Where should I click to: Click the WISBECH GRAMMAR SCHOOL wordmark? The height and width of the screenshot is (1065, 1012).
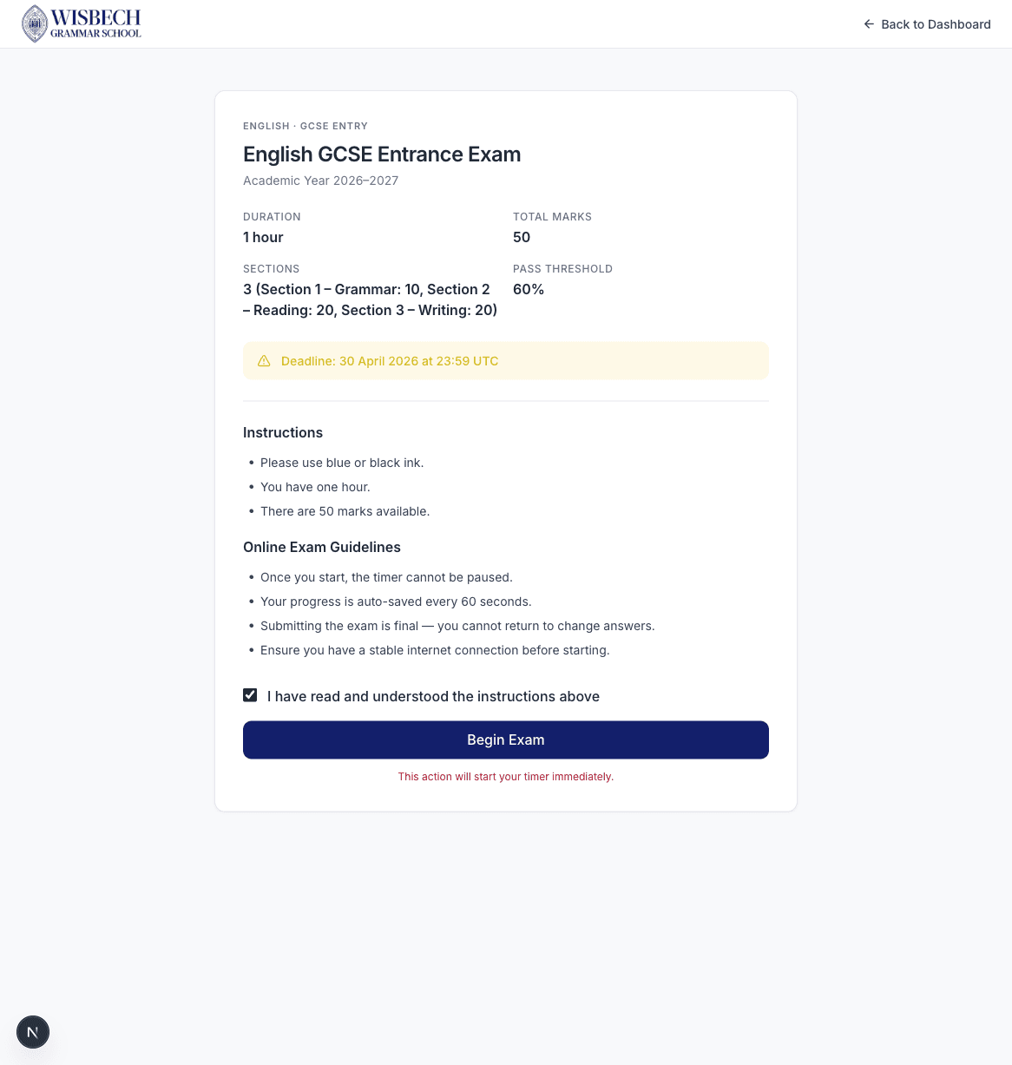click(x=96, y=23)
